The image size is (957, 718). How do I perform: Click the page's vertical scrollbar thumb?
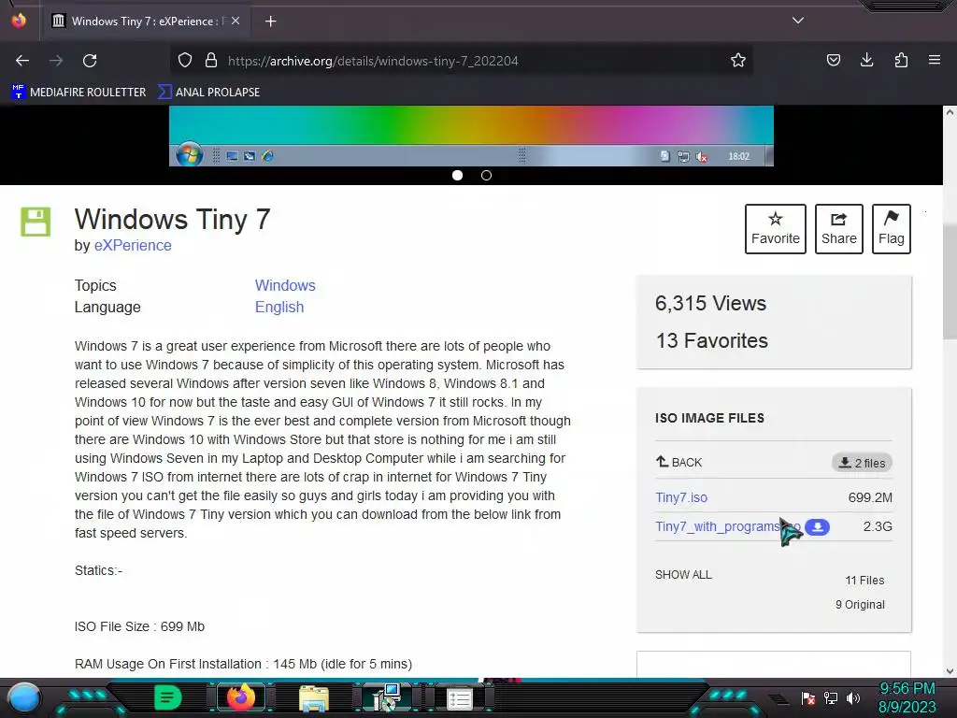click(x=950, y=281)
